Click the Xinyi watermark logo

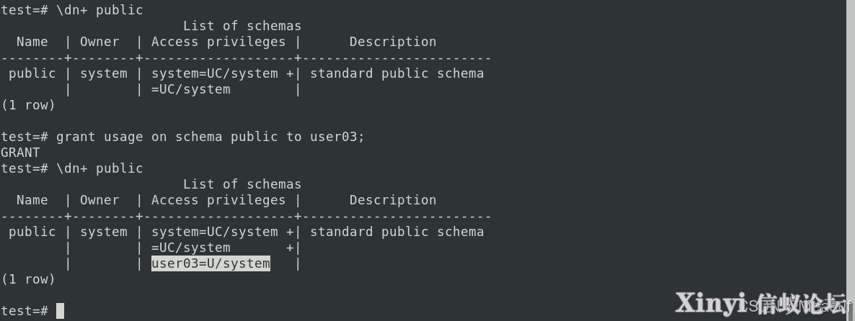coord(762,302)
